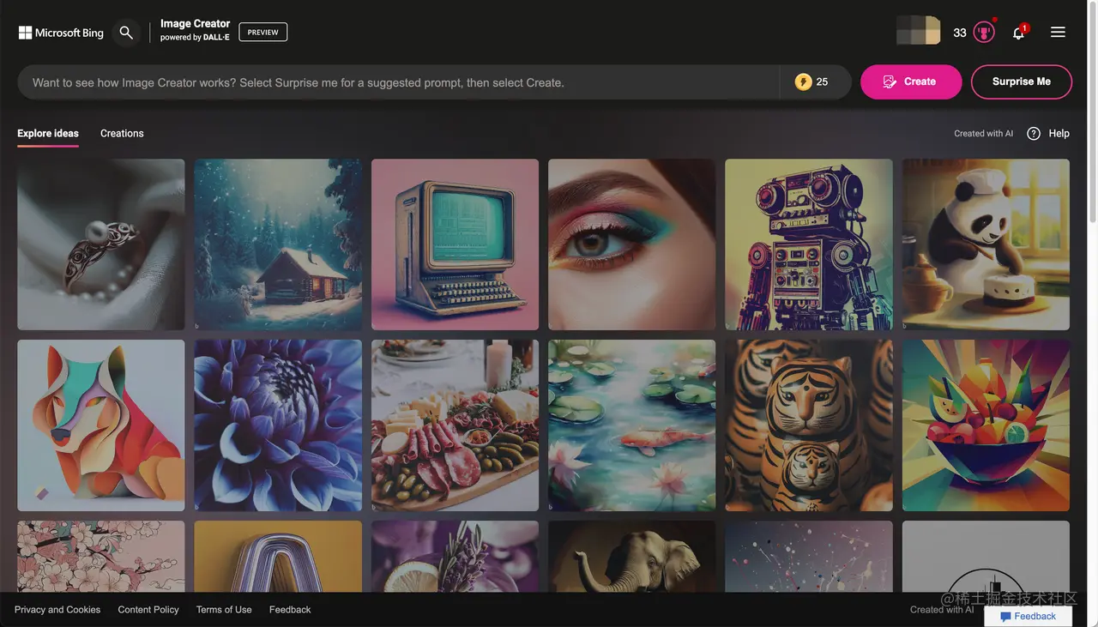Open the paint splatter image
This screenshot has height=627, width=1098.
809,556
